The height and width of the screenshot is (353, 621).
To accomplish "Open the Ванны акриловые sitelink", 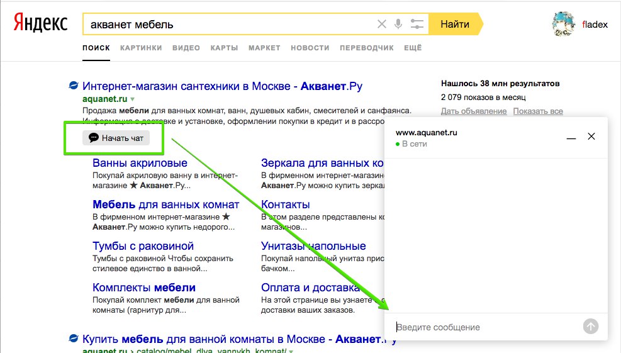I will pyautogui.click(x=140, y=163).
